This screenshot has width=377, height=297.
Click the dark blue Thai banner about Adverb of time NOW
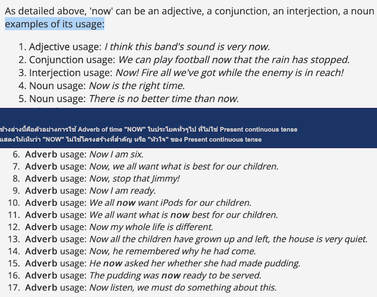[x=188, y=128]
